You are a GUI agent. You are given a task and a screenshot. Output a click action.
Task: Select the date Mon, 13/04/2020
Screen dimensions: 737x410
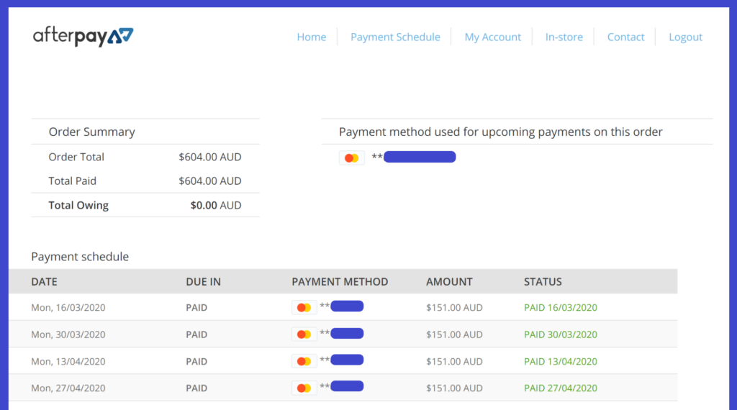pyautogui.click(x=68, y=361)
